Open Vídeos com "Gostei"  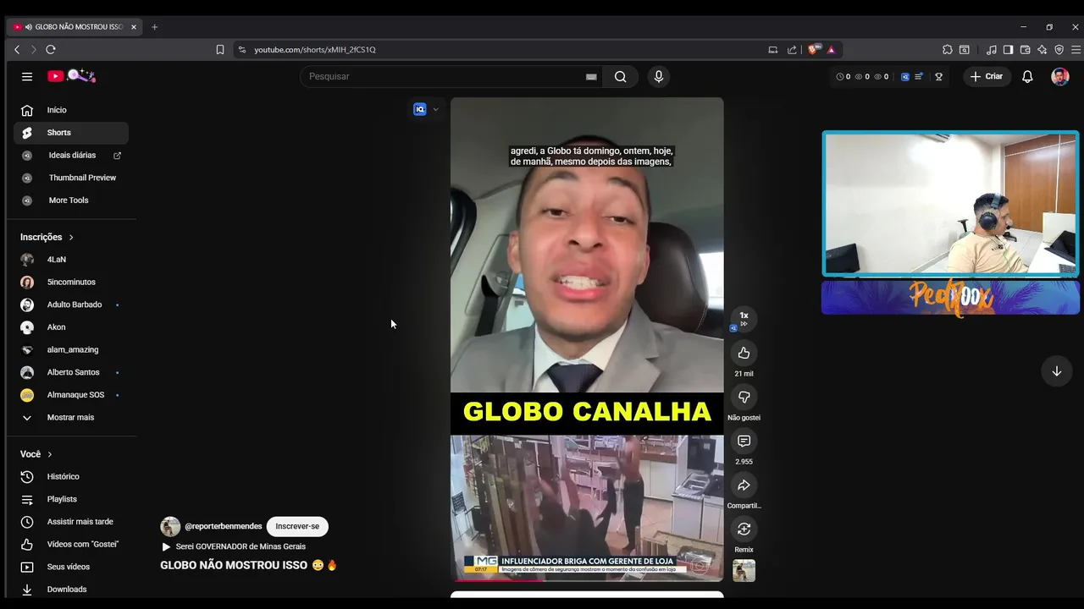click(x=71, y=544)
